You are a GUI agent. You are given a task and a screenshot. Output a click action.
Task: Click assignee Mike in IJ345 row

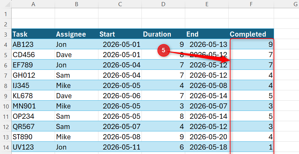[x=77, y=86]
